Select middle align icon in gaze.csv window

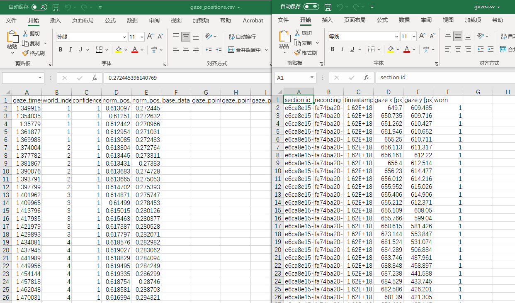(x=458, y=36)
